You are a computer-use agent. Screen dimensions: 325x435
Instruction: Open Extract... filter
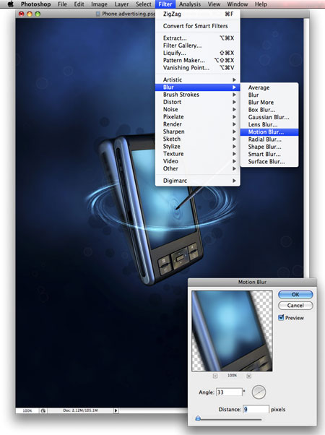point(198,38)
